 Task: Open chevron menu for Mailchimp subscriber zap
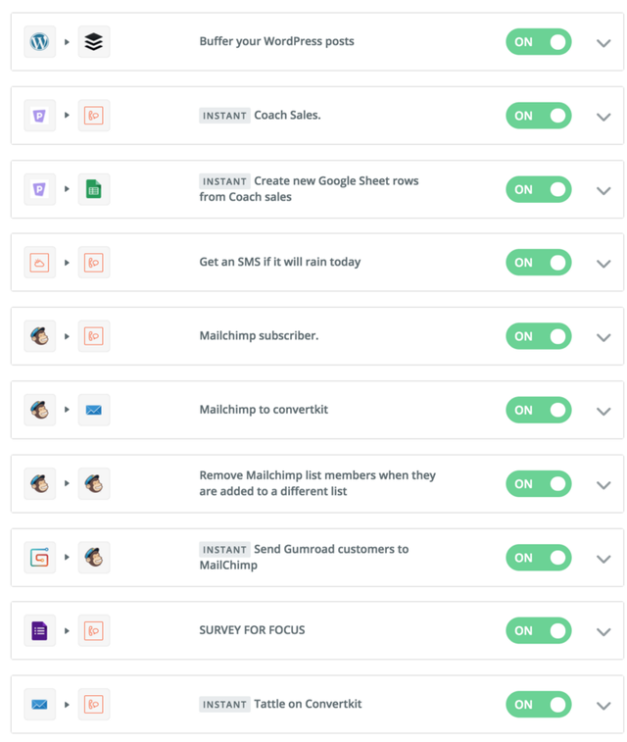pos(603,337)
